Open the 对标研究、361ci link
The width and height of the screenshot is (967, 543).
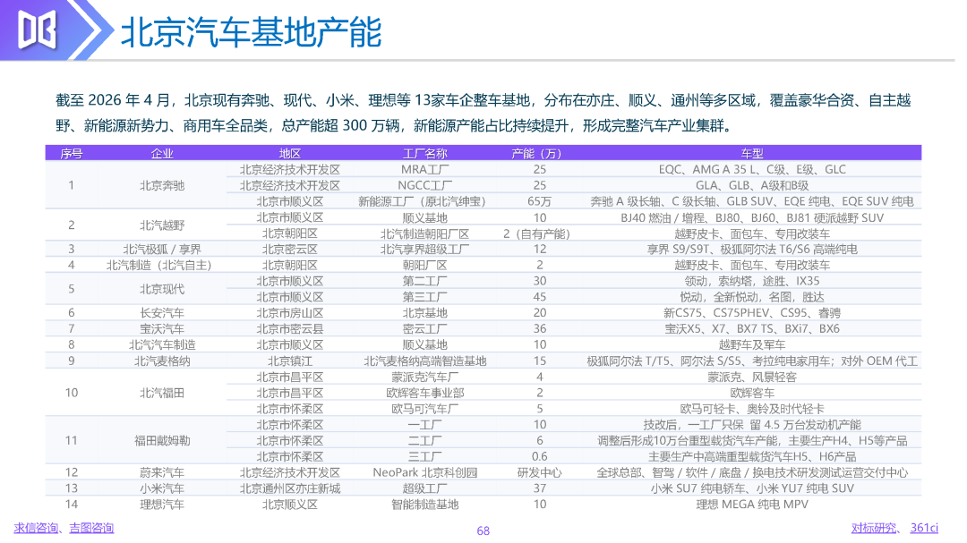point(894,528)
